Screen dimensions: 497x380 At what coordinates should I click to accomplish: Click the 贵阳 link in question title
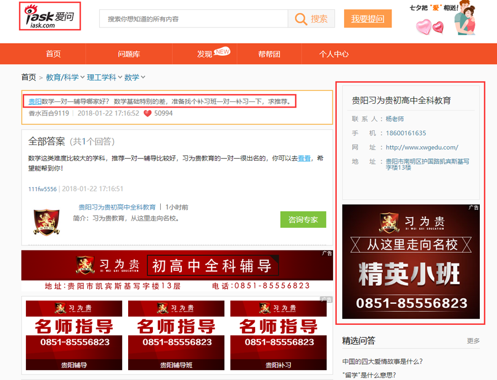35,101
